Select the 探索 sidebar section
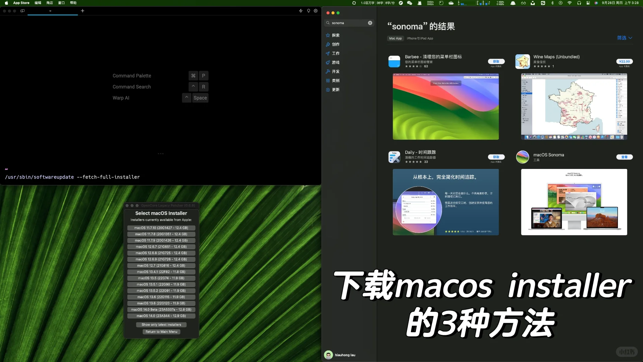 point(335,35)
